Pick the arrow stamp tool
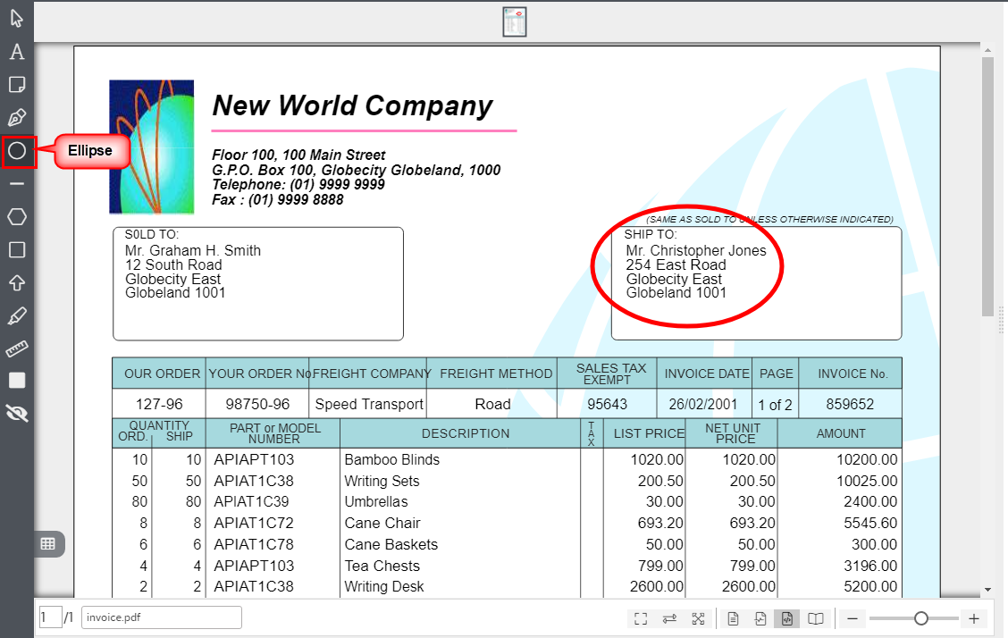 [x=17, y=282]
